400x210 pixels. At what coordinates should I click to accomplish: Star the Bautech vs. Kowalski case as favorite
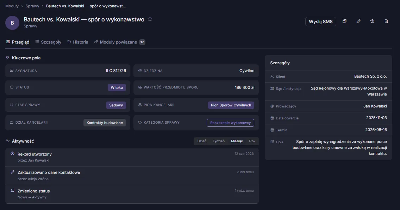150,19
